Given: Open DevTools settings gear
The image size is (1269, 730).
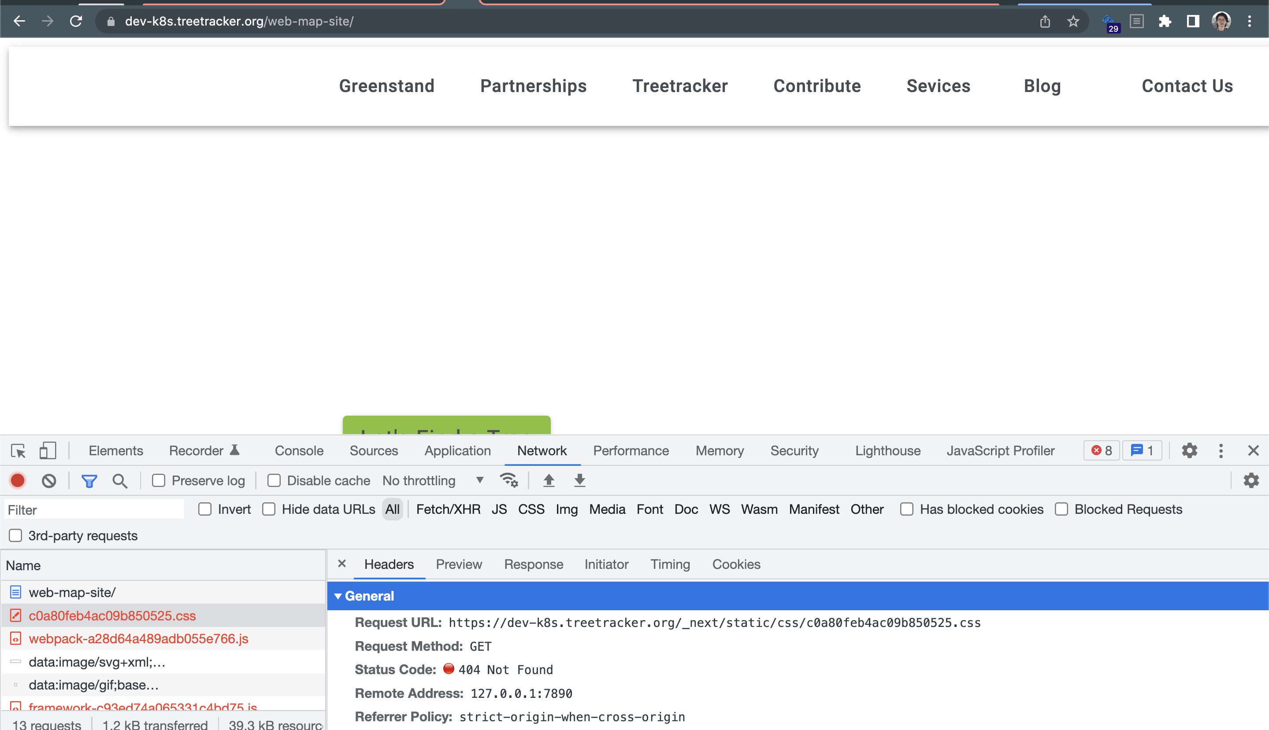Looking at the screenshot, I should pyautogui.click(x=1189, y=450).
